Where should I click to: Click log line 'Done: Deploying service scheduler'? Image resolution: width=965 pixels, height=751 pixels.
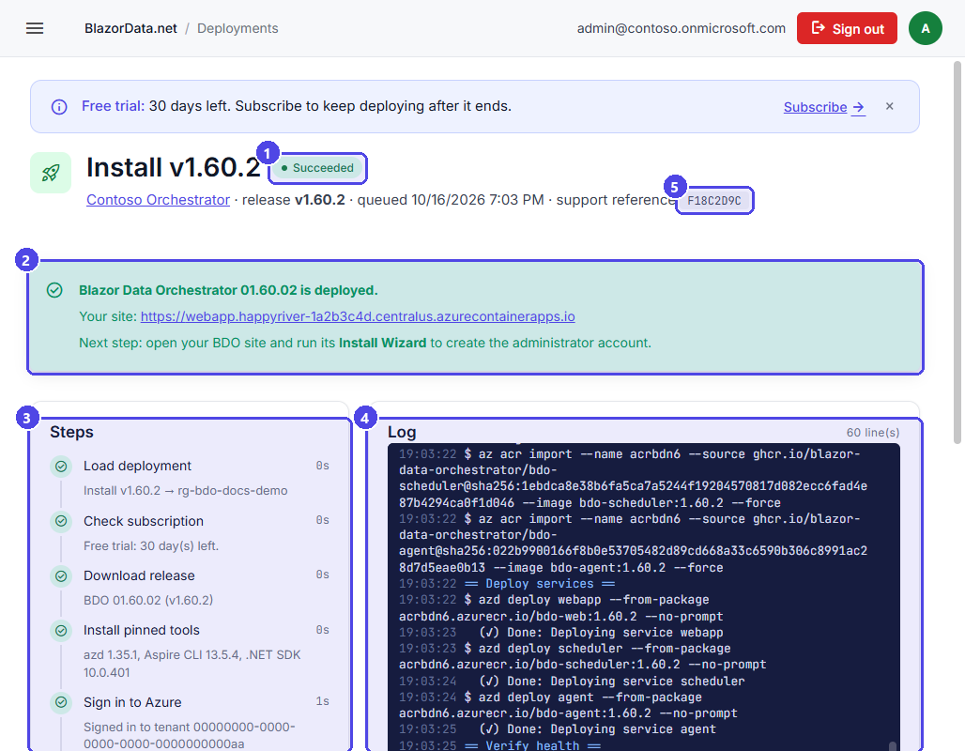612,682
